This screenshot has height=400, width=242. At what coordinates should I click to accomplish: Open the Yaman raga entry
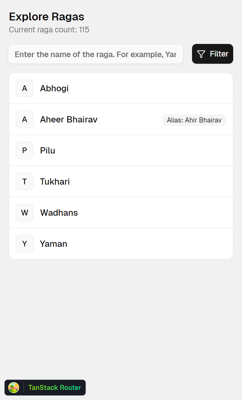(54, 244)
